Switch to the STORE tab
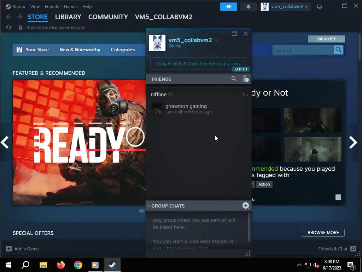This screenshot has height=272, width=362. coord(37,17)
